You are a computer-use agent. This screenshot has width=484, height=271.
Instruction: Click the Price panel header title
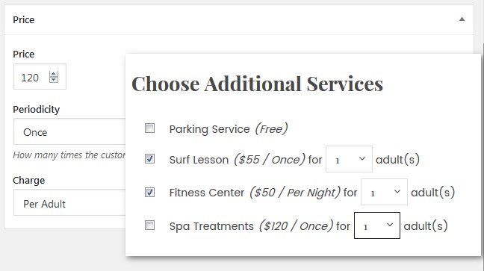tap(23, 19)
